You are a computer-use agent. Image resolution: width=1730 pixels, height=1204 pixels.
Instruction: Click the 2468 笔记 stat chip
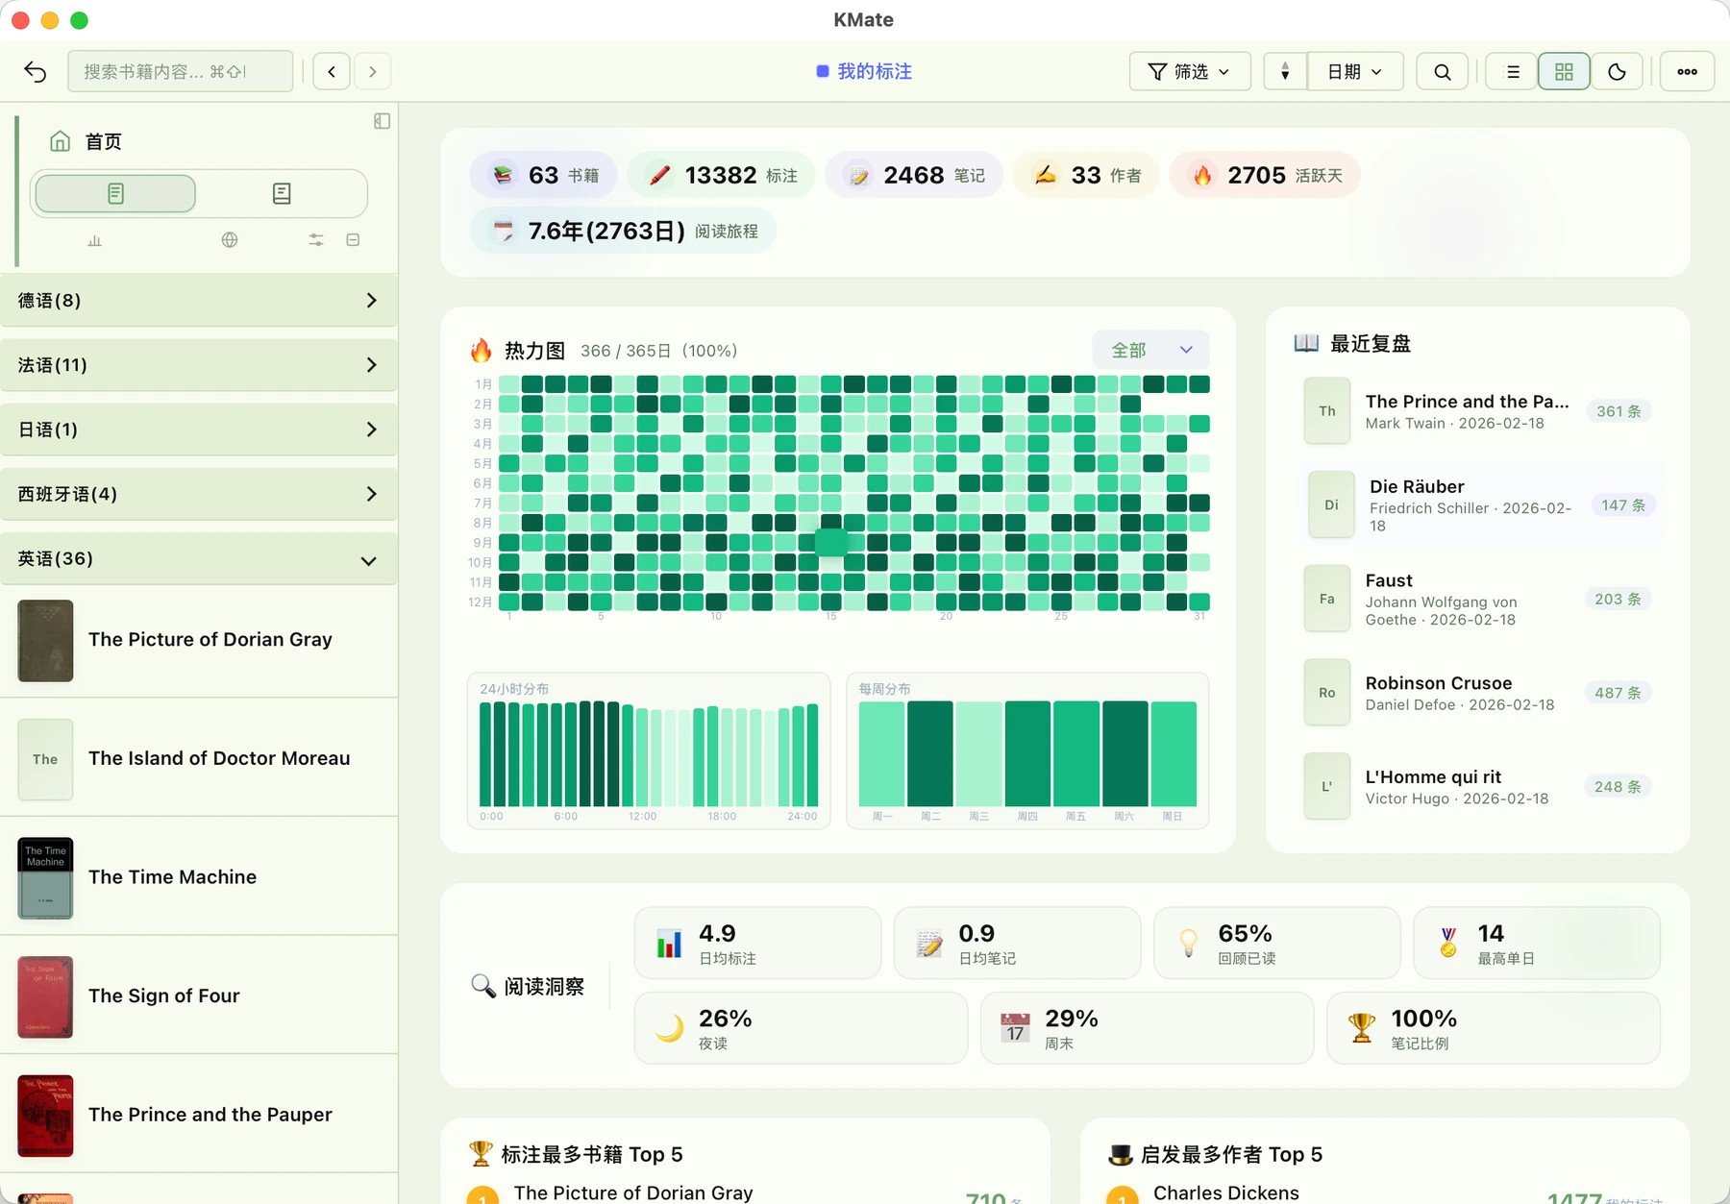pyautogui.click(x=914, y=176)
